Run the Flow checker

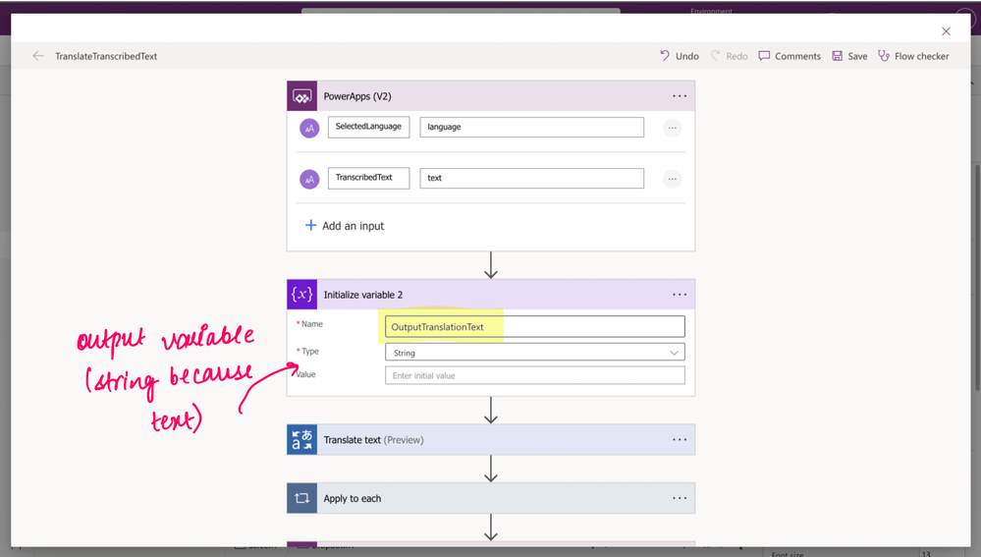[913, 56]
